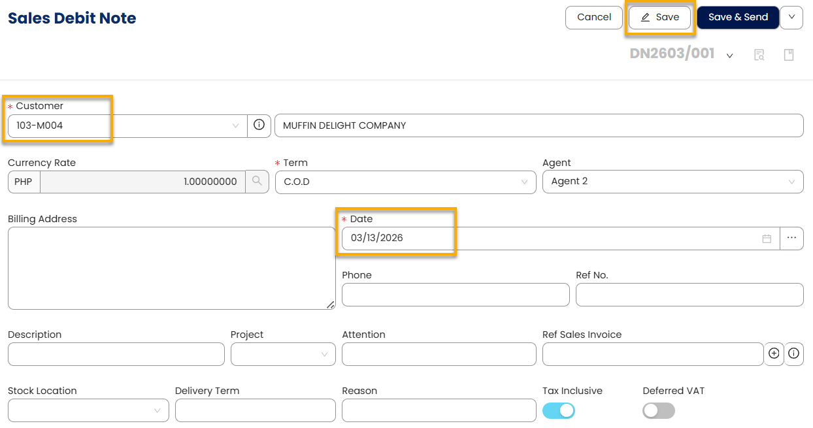Click the date more options ellipsis
The height and width of the screenshot is (428, 813).
click(791, 239)
